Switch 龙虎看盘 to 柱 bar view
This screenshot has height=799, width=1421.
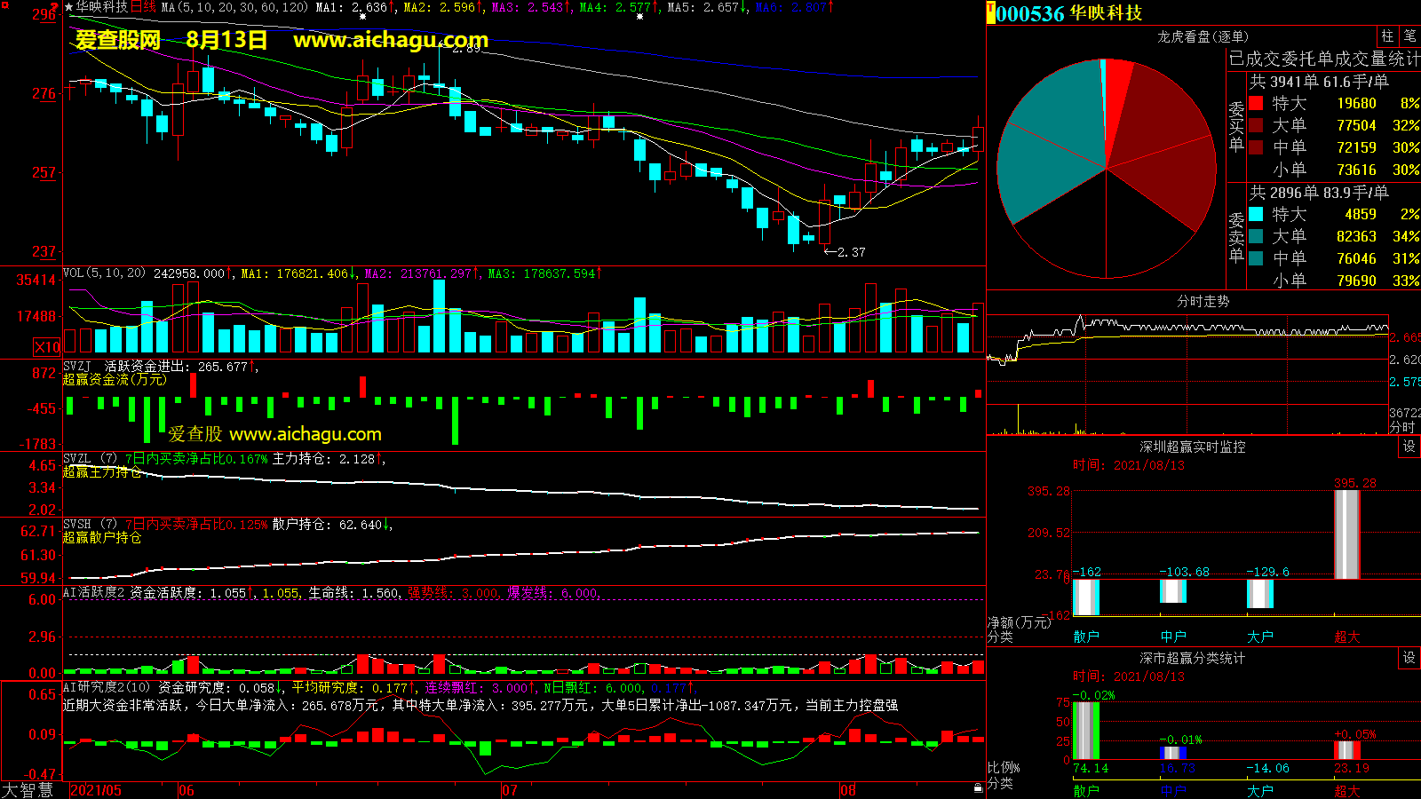(x=1387, y=36)
